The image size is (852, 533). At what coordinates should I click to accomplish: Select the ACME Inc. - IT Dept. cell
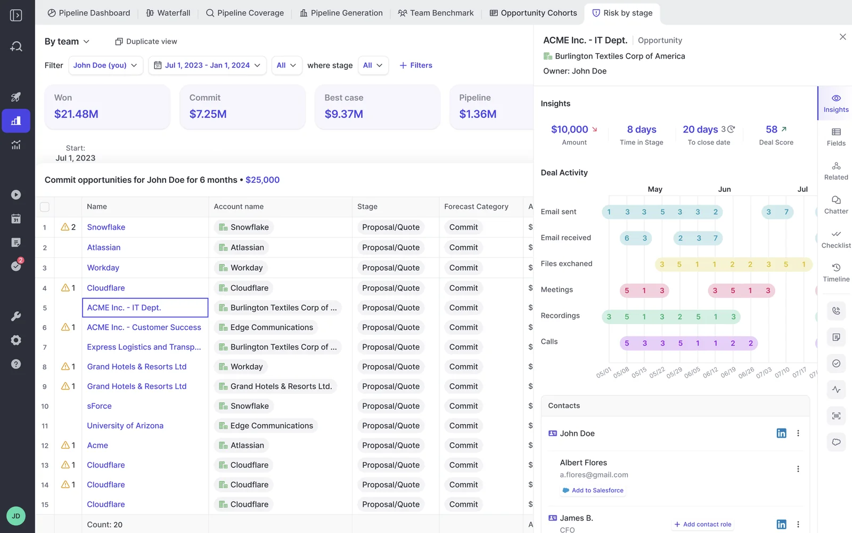(x=145, y=308)
